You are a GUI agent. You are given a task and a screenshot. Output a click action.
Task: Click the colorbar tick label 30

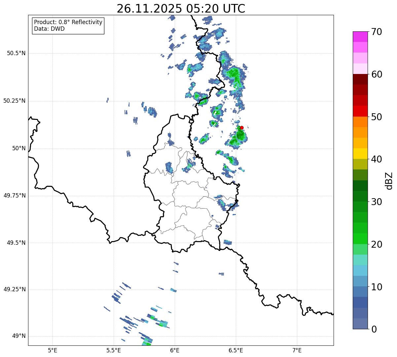pos(376,202)
